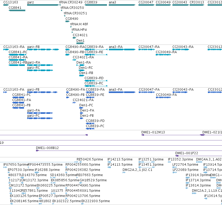Click Den1-RC transcript label
This screenshot has width=222, height=205.
[86, 68]
